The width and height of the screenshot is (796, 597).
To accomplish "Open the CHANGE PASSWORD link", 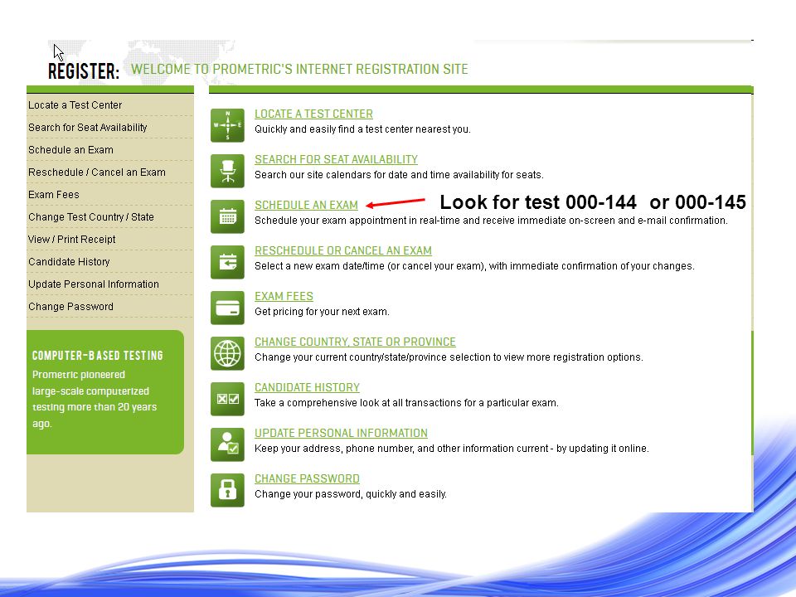I will (307, 479).
